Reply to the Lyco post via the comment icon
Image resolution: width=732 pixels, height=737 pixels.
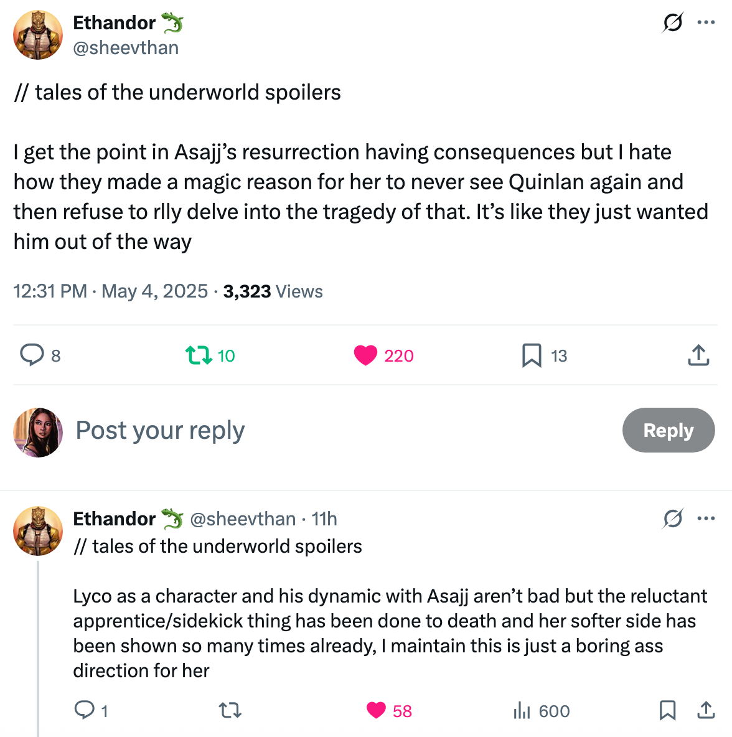[84, 710]
